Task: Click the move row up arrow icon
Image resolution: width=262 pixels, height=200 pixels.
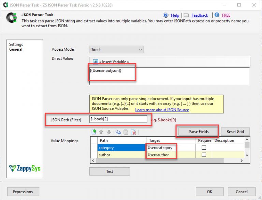Action: [101, 132]
